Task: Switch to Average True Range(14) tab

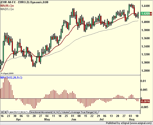Action: [84, 112]
